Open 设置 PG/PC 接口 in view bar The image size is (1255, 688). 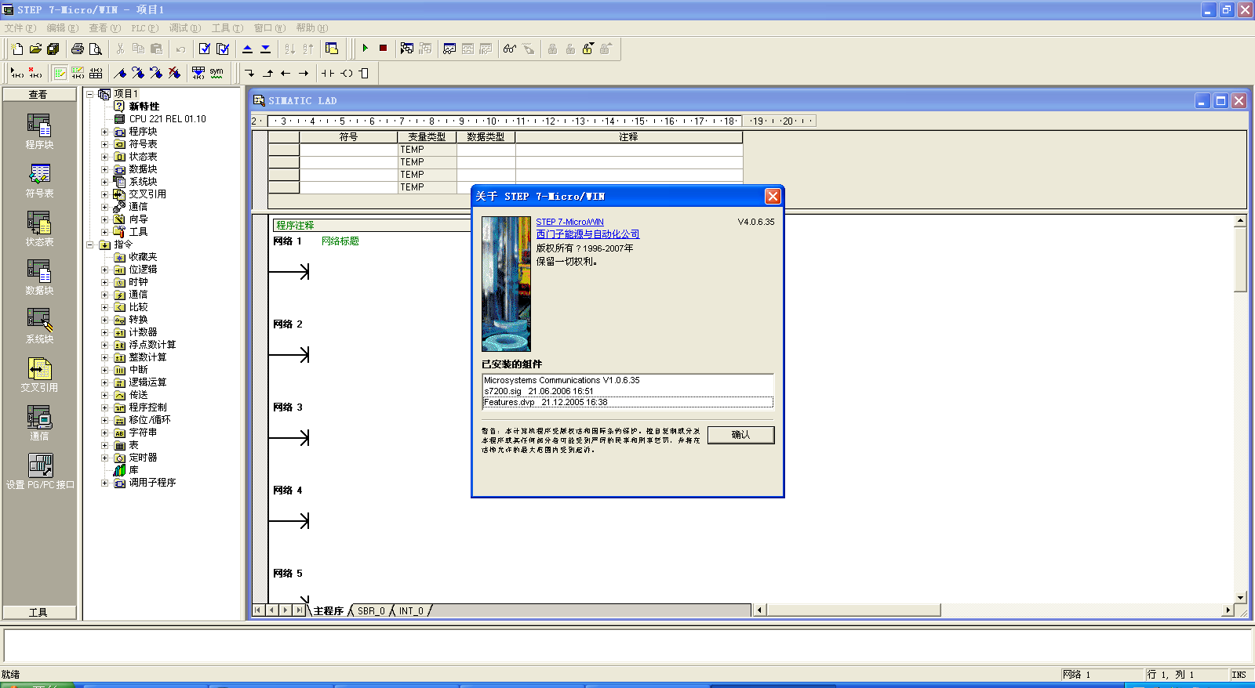click(x=40, y=472)
